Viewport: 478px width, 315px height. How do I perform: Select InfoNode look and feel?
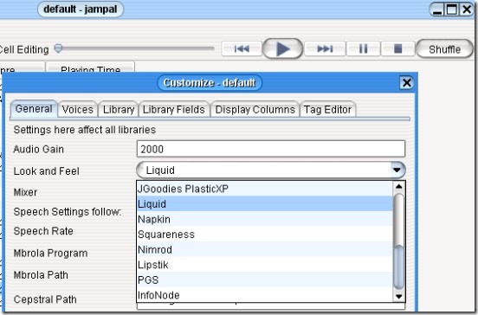coord(265,295)
